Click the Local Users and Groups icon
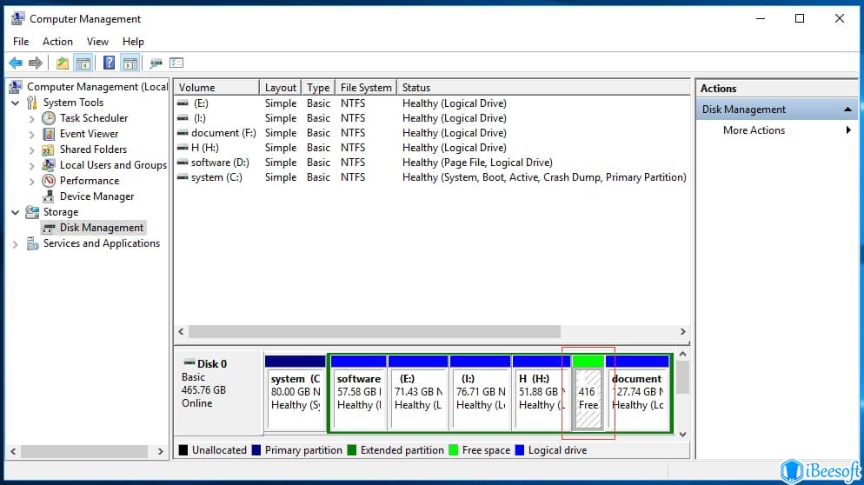 [x=49, y=165]
